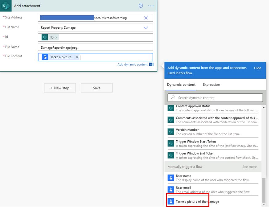271x210 pixels.
Task: Expand the List Name dropdown
Action: (146, 28)
